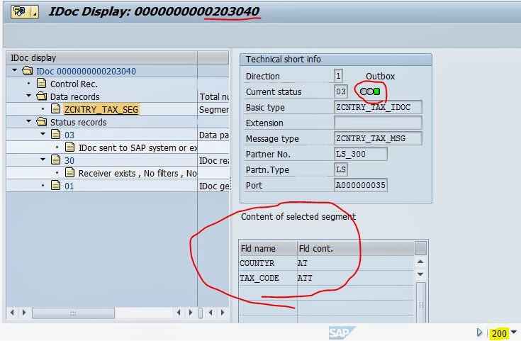Click the traffic light status indicator

pos(369,91)
